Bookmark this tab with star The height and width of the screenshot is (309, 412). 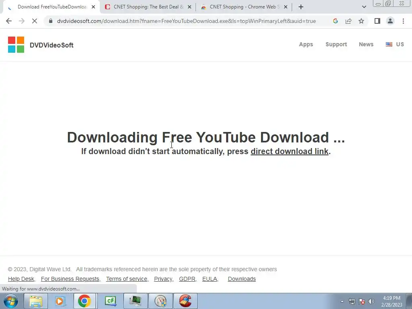click(x=361, y=21)
